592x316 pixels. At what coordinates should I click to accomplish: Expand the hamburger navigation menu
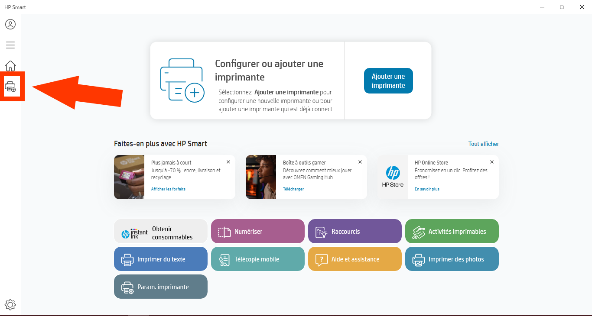click(10, 45)
